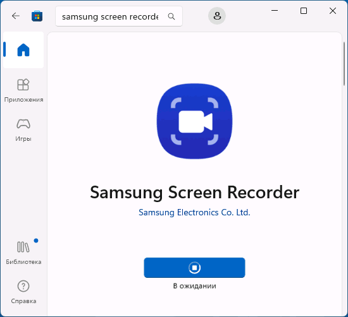The height and width of the screenshot is (317, 348).
Task: Click the Samsung Screen Recorder app logo
Action: 194,121
